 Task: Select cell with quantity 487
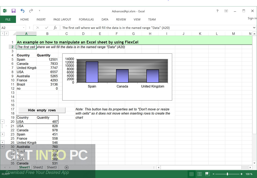tap(47, 122)
